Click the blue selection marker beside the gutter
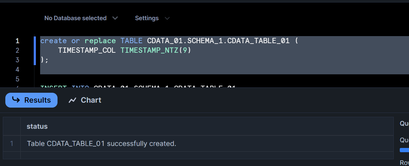 pos(35,51)
